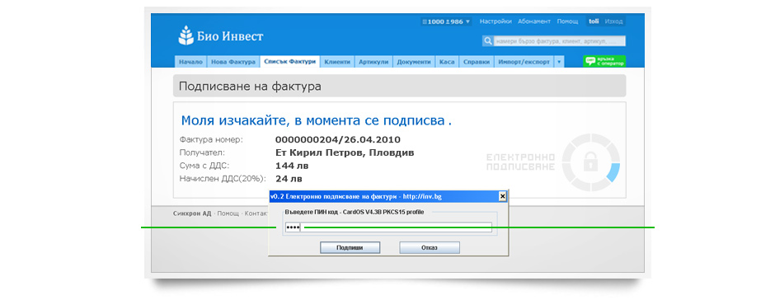Click recipient Ет Кирил Петров, Пловдив
The height and width of the screenshot is (300, 775).
click(345, 152)
